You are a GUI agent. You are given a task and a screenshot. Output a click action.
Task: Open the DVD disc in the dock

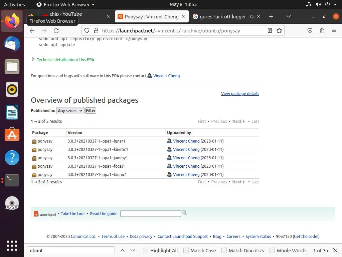12,203
